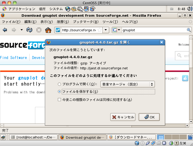Click the Firefox Back arrow button

[x=5, y=30]
